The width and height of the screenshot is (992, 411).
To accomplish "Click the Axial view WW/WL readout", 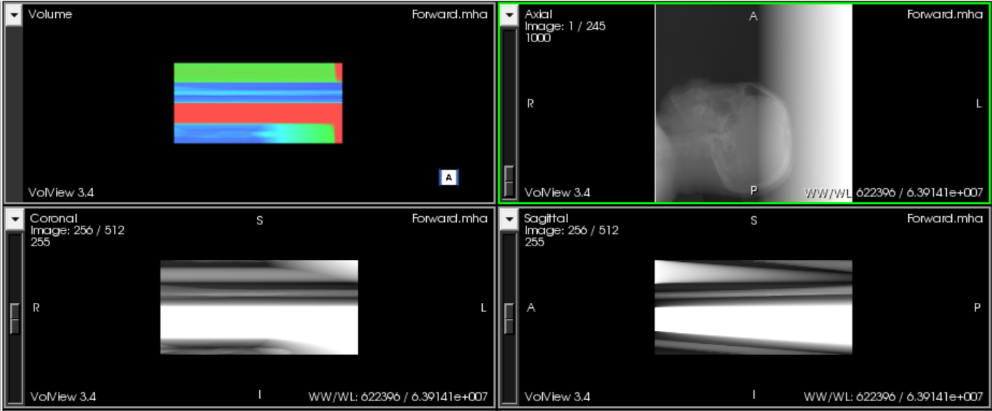I will pos(893,193).
